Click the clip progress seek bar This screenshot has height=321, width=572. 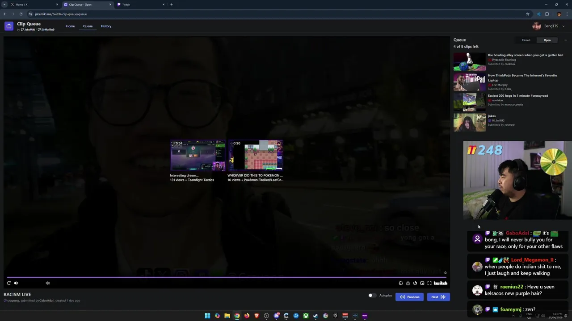(x=226, y=277)
